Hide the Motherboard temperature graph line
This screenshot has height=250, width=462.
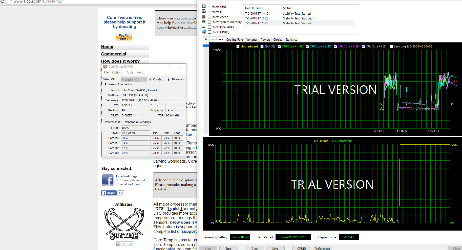pyautogui.click(x=238, y=46)
